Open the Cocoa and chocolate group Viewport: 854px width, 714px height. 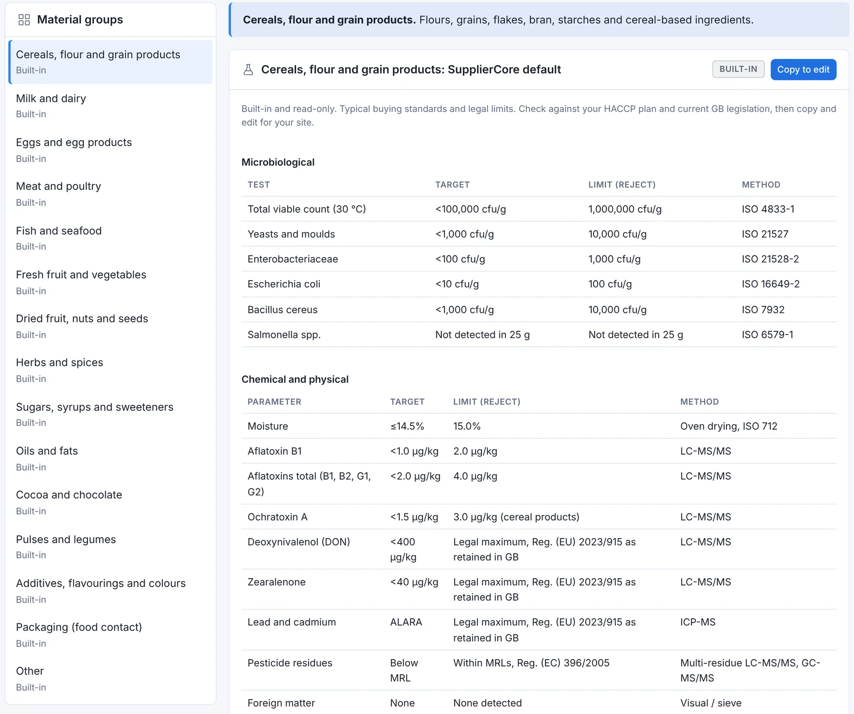click(110, 502)
